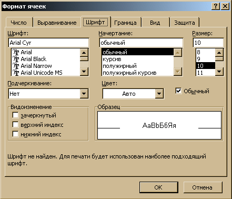
Task: Choose Arial Black font
Action: tap(46, 59)
